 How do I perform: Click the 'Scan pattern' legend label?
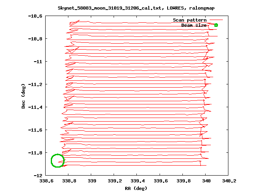[x=190, y=20]
